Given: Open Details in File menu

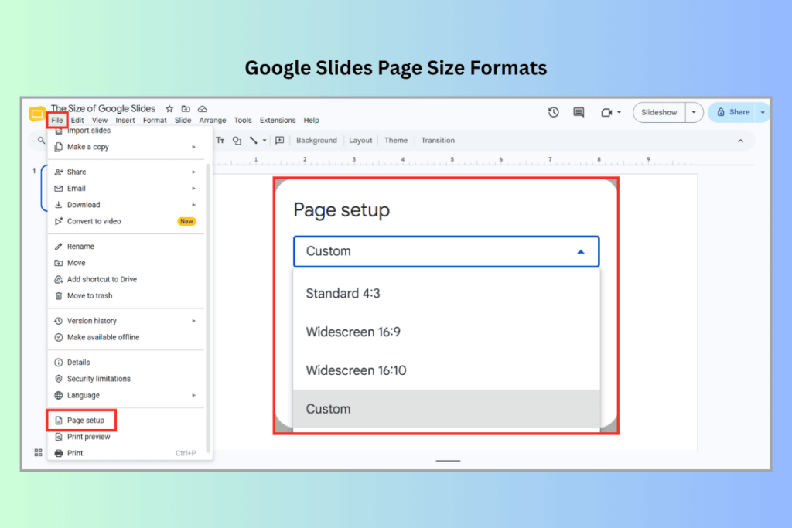Looking at the screenshot, I should coord(126,363).
